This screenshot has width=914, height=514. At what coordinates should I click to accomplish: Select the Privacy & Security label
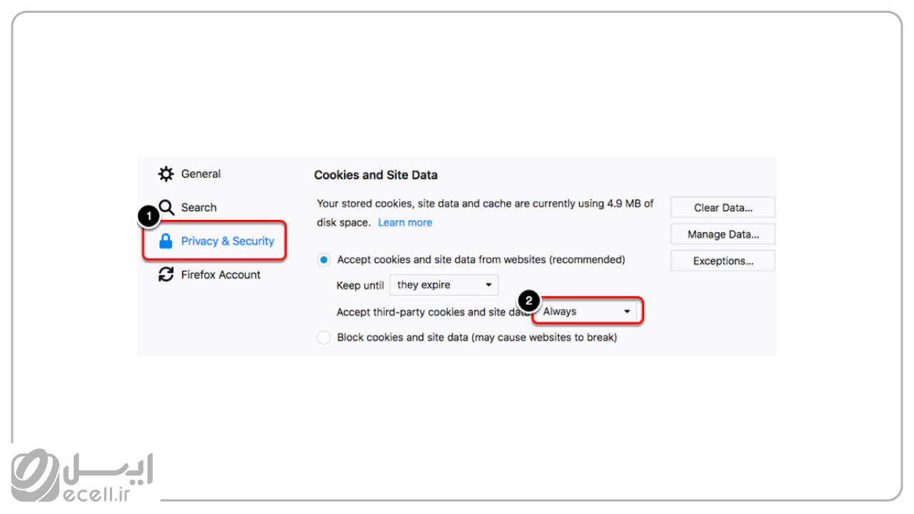tap(227, 241)
